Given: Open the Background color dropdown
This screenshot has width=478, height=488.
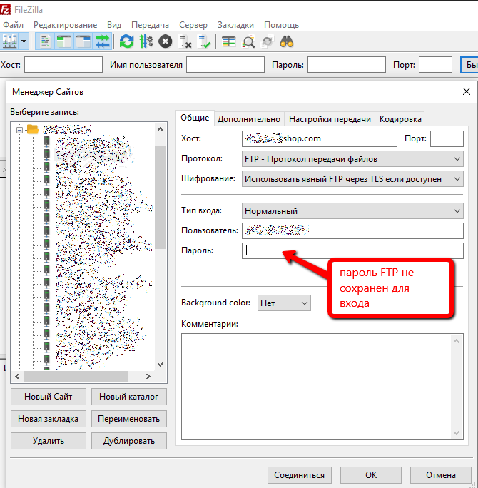Looking at the screenshot, I should click(x=284, y=303).
